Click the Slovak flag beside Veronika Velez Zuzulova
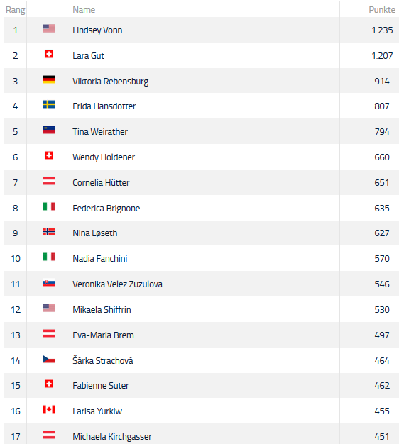Viewport: 399px width, 444px height. pyautogui.click(x=49, y=282)
